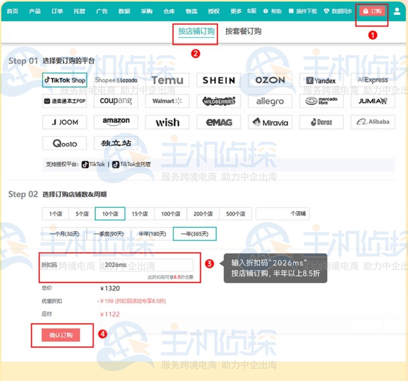Expand the 产品 navigation menu
408x381 pixels.
[35, 11]
